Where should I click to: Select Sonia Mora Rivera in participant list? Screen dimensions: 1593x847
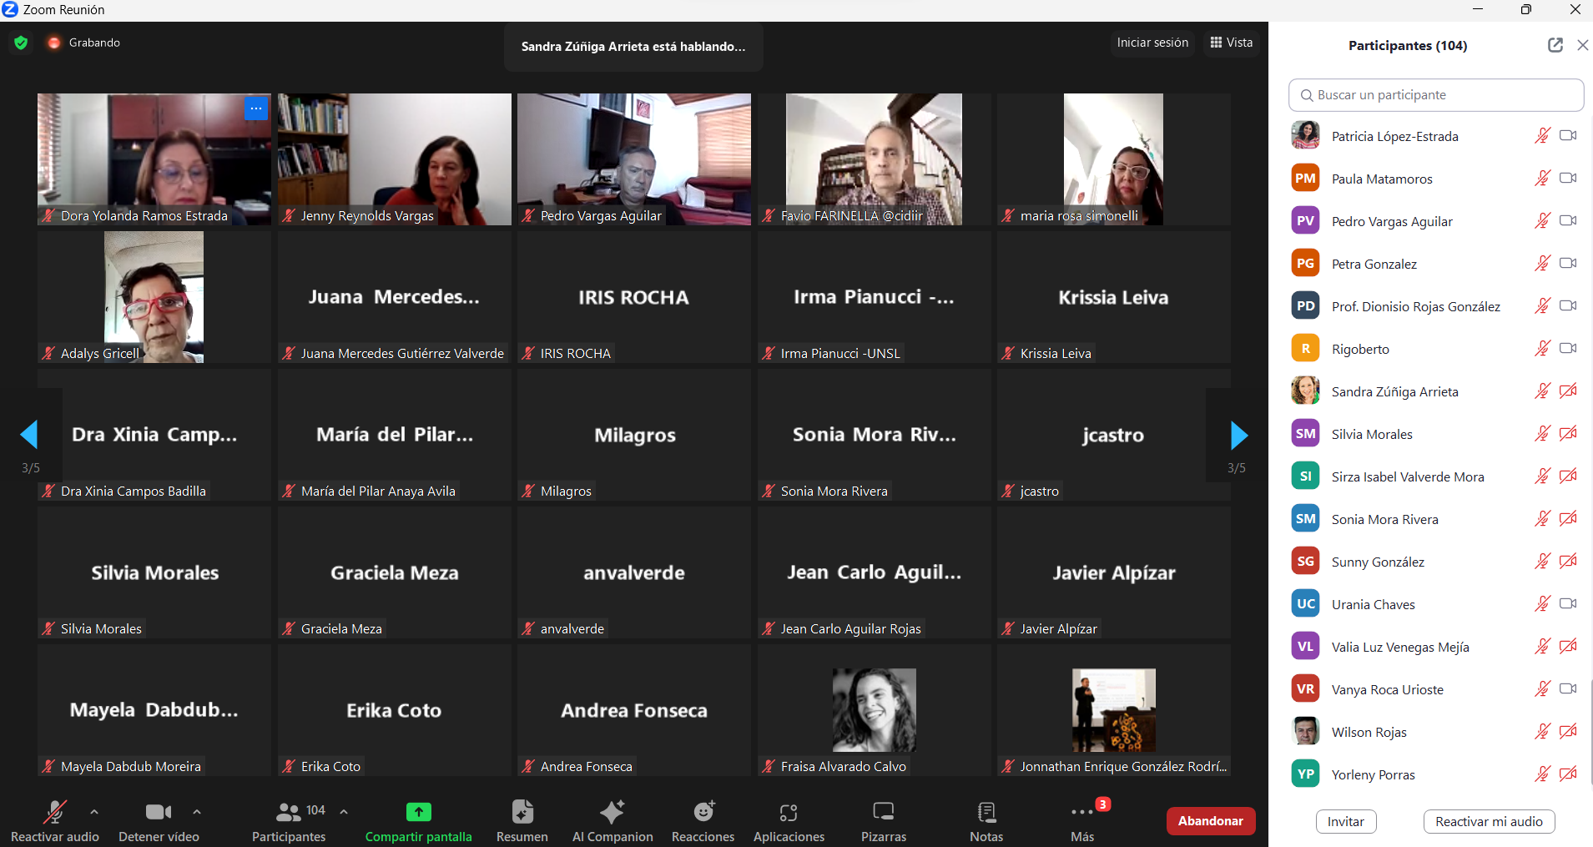point(1435,519)
